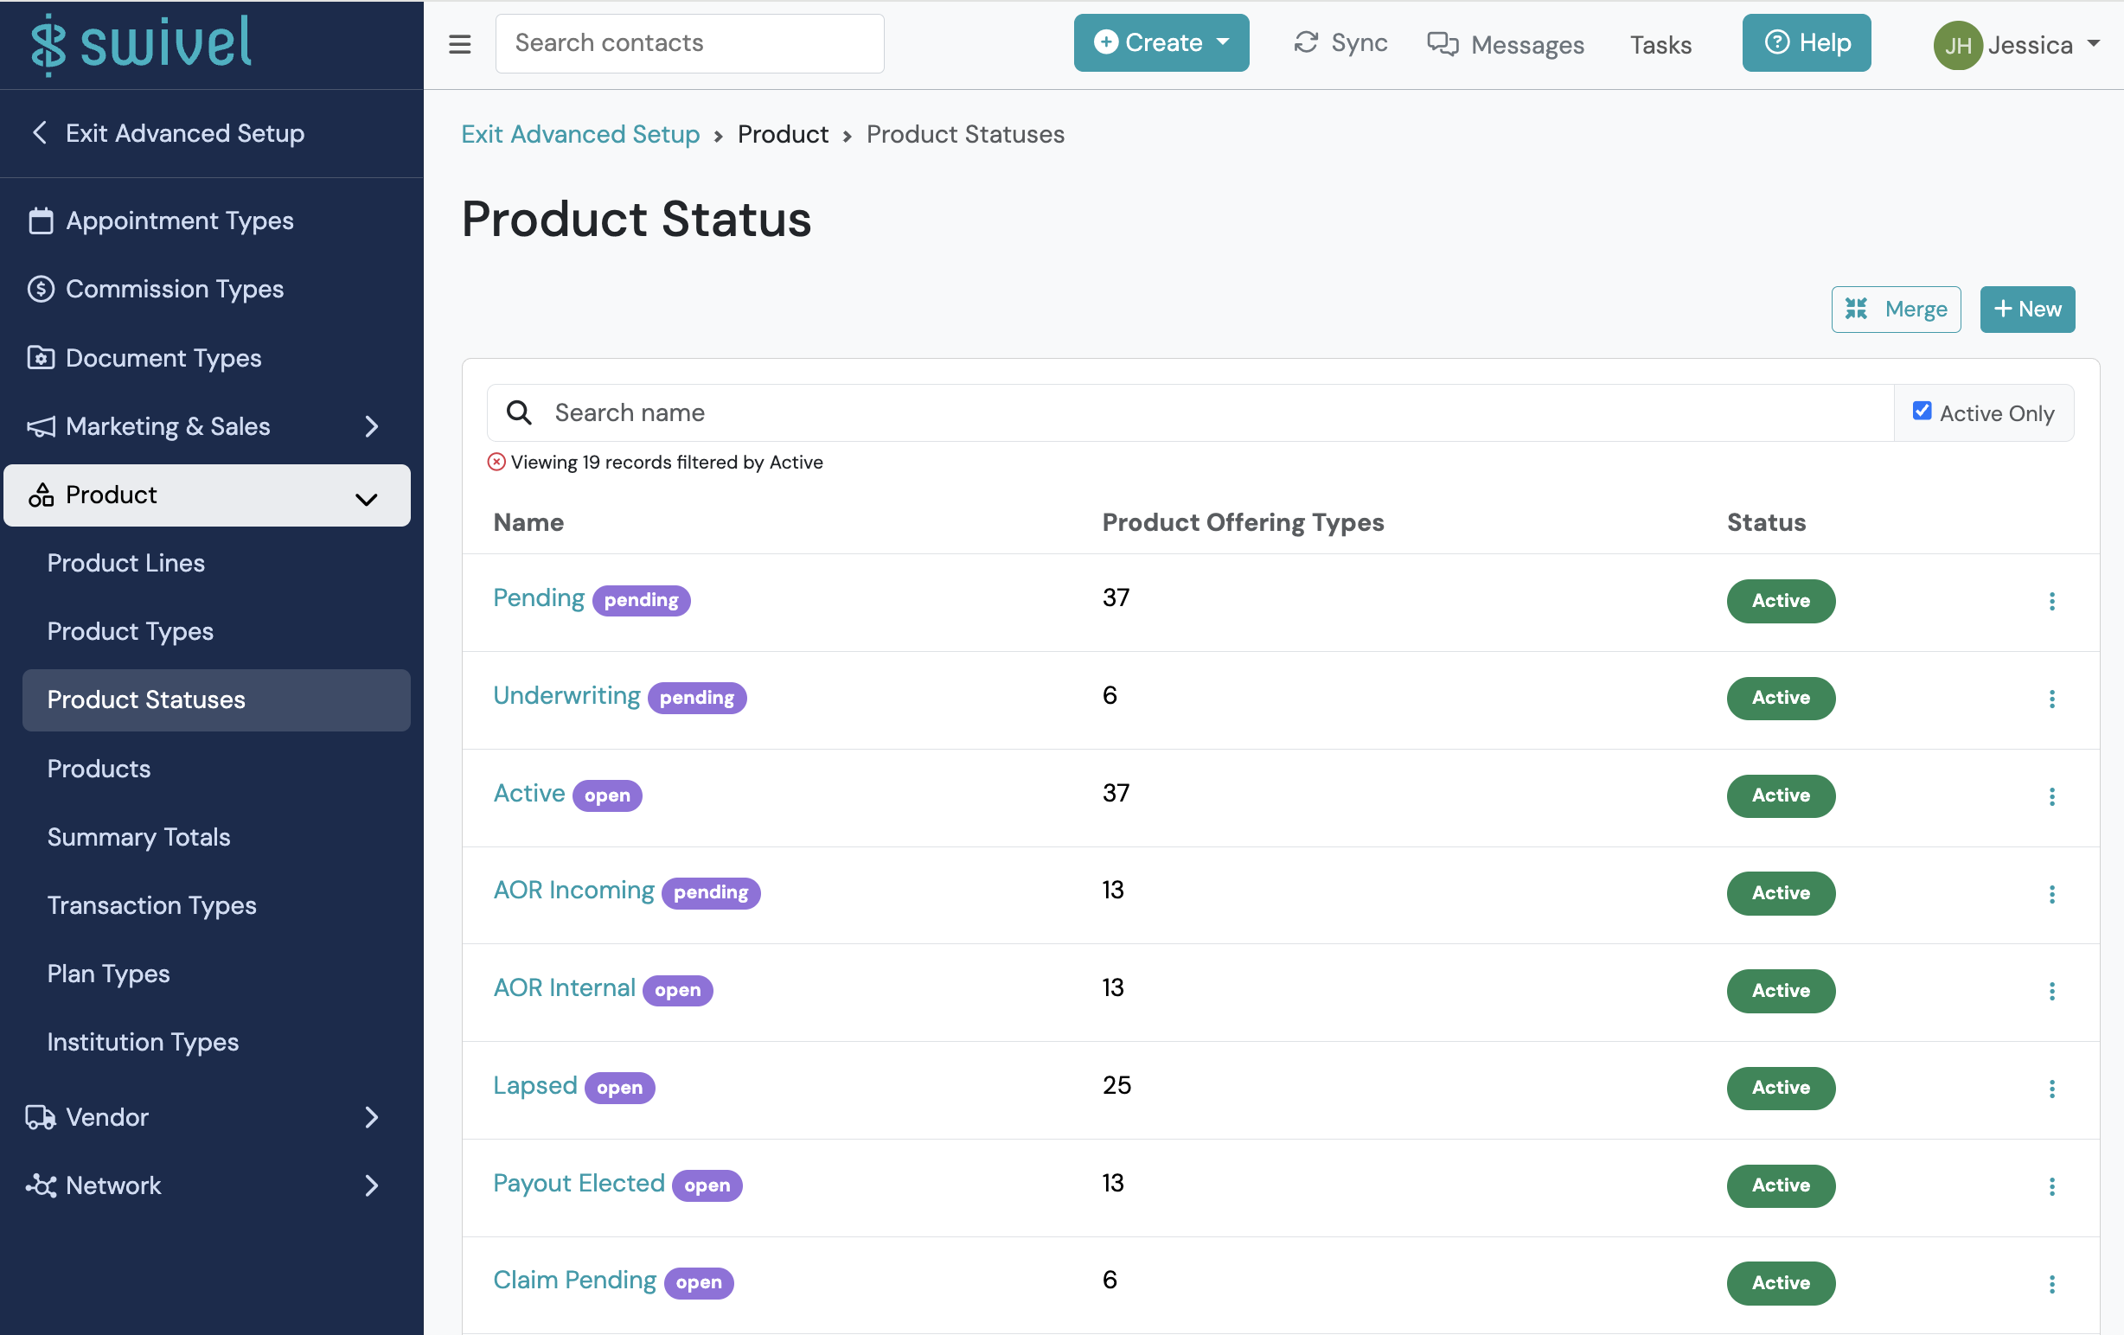Open row actions menu for Active status
This screenshot has width=2124, height=1335.
2051,797
